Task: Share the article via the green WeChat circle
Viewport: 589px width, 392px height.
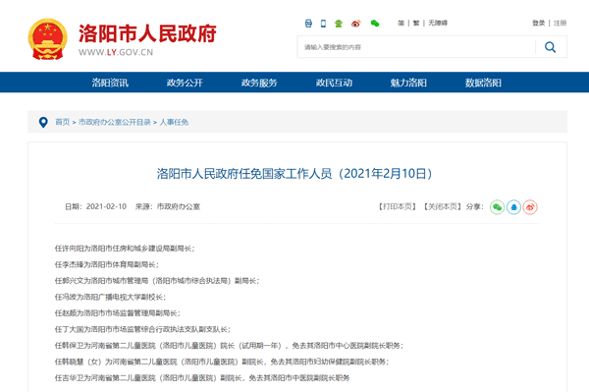Action: [497, 207]
